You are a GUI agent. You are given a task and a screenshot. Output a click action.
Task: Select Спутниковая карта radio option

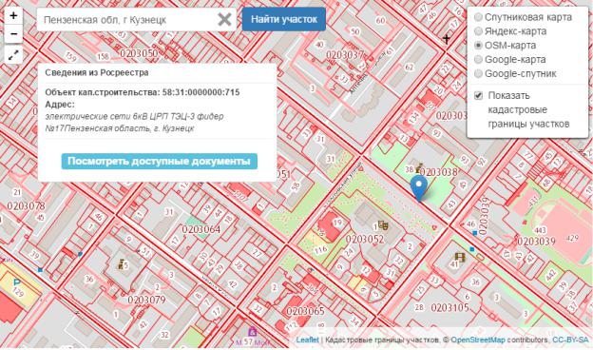[478, 17]
